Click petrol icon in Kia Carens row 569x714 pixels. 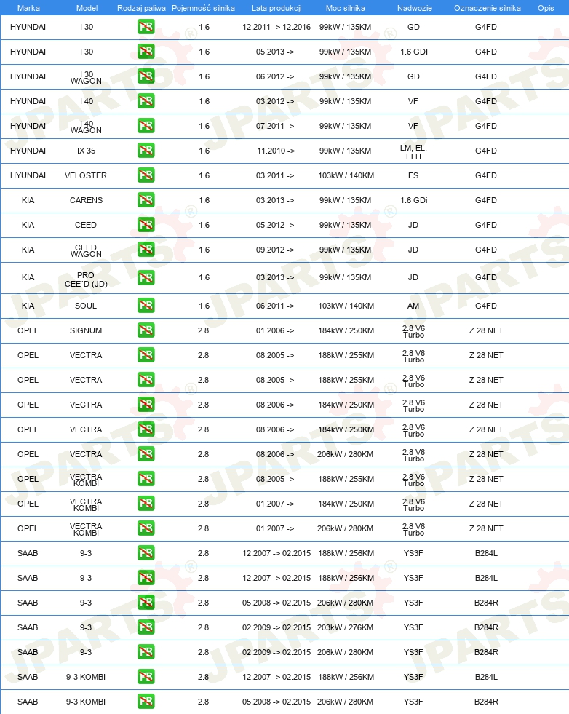click(146, 200)
